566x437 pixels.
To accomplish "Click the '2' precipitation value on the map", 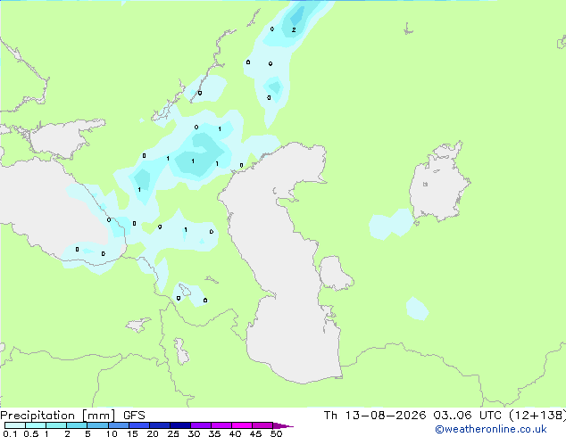I will (x=294, y=30).
